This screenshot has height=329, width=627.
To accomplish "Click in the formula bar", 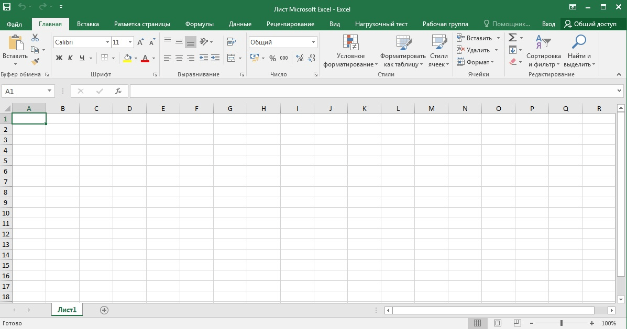I will tap(373, 91).
